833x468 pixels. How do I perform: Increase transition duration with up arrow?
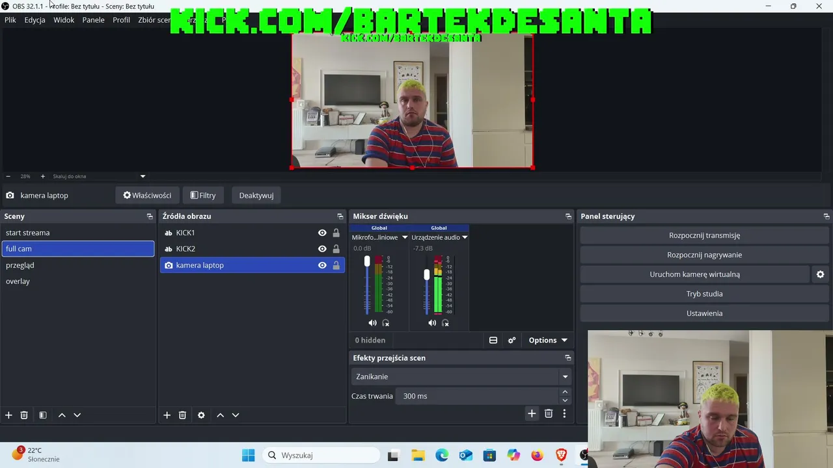(565, 392)
